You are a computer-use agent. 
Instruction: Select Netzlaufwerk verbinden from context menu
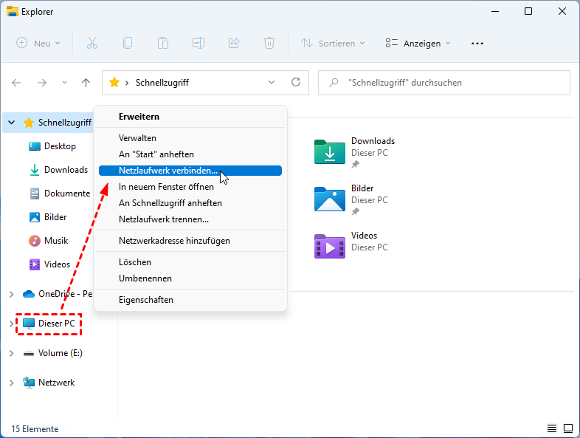(168, 171)
